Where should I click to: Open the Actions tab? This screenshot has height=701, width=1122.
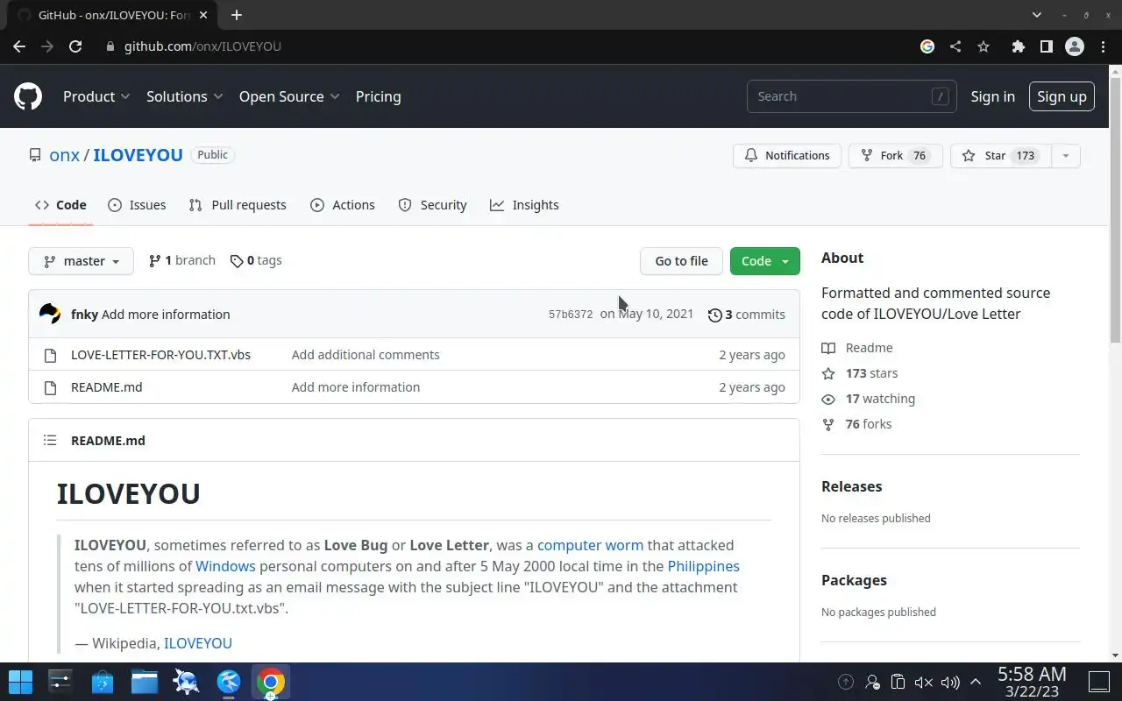[x=343, y=205]
